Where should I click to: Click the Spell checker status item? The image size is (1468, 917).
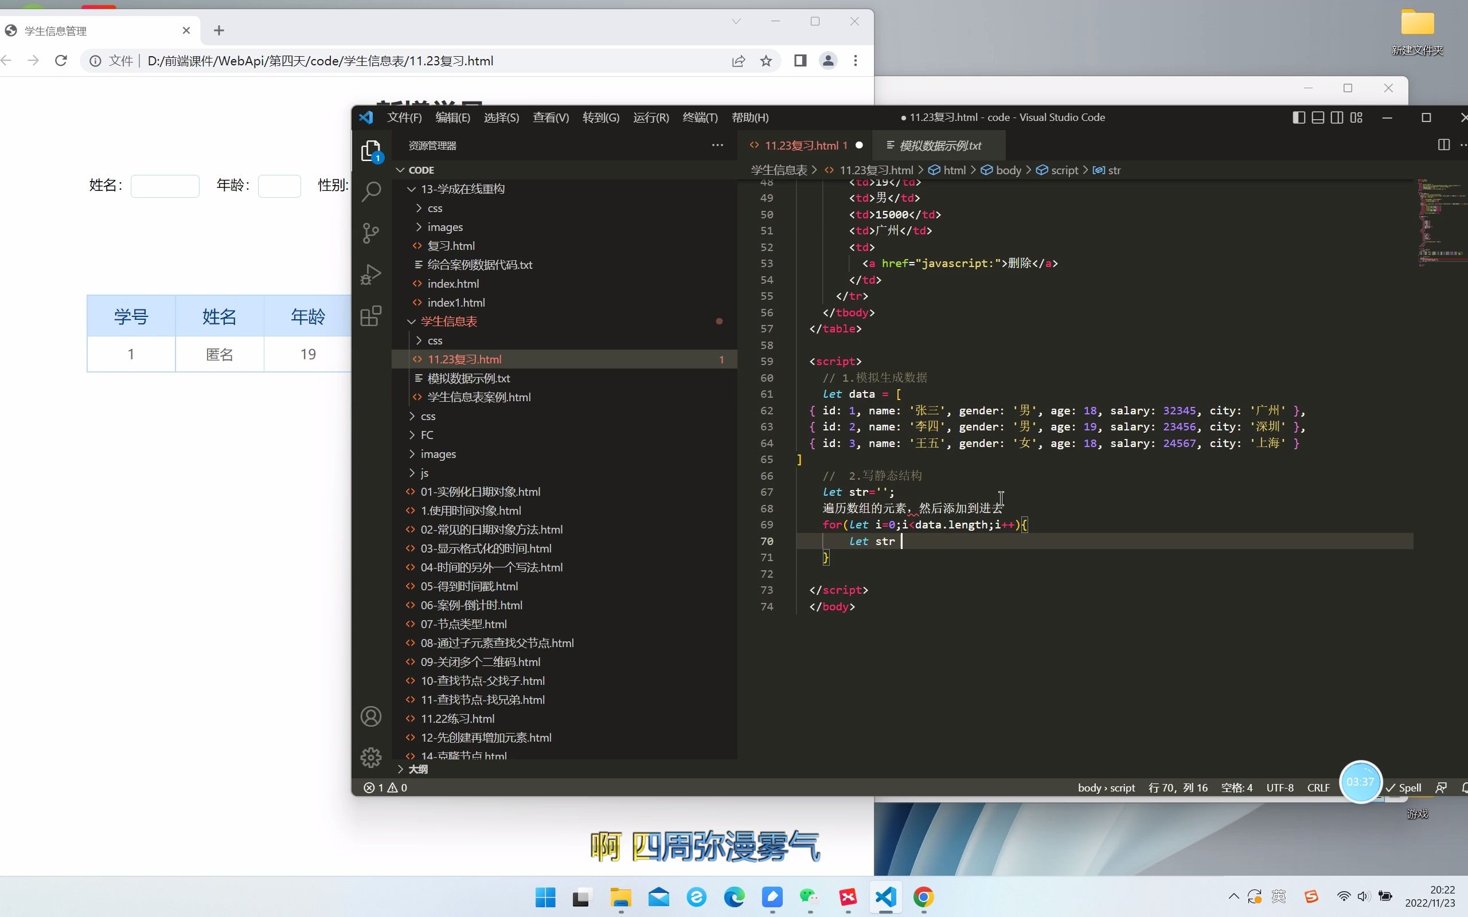[1404, 787]
